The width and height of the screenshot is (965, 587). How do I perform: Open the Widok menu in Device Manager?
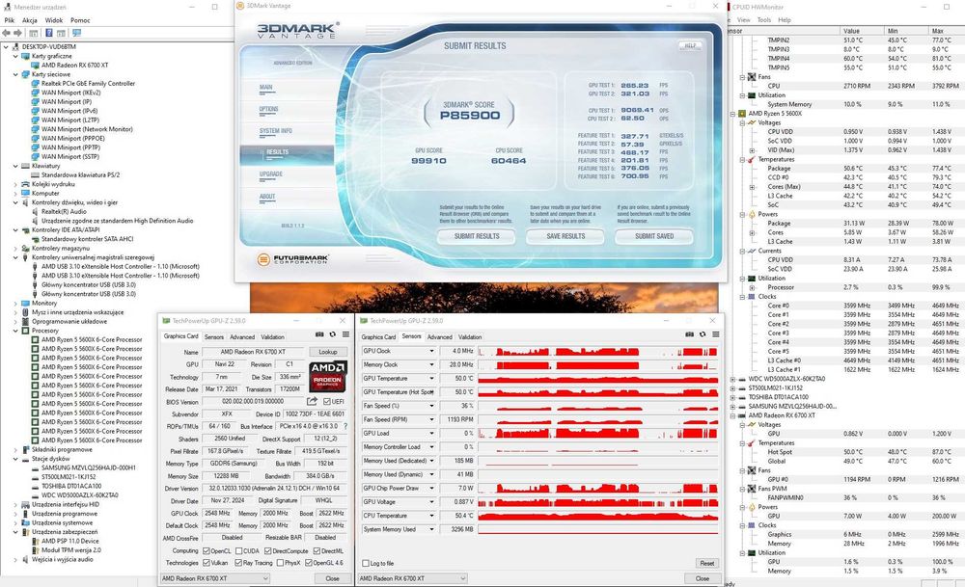[53, 20]
